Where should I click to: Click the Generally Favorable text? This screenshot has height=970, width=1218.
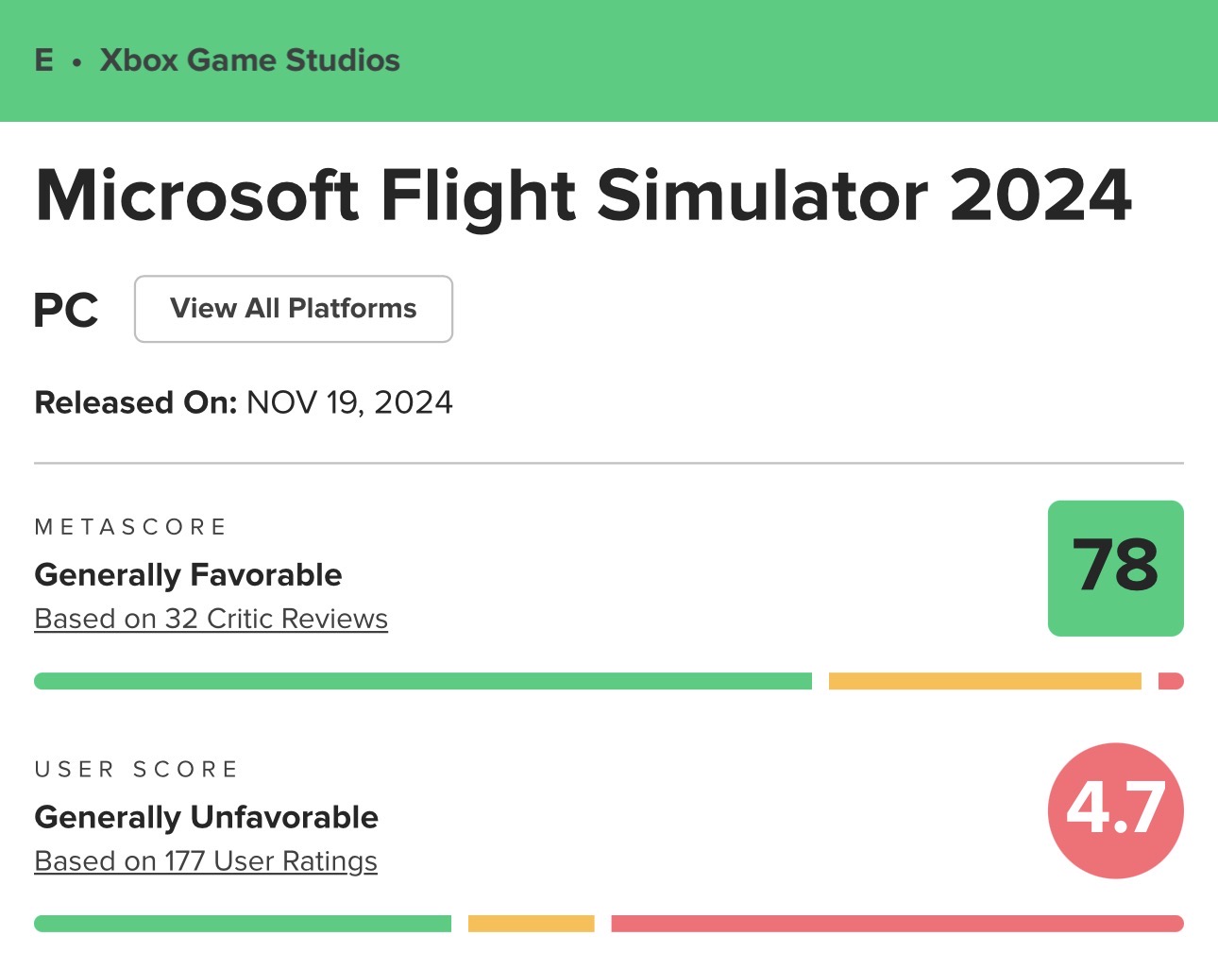coord(188,574)
